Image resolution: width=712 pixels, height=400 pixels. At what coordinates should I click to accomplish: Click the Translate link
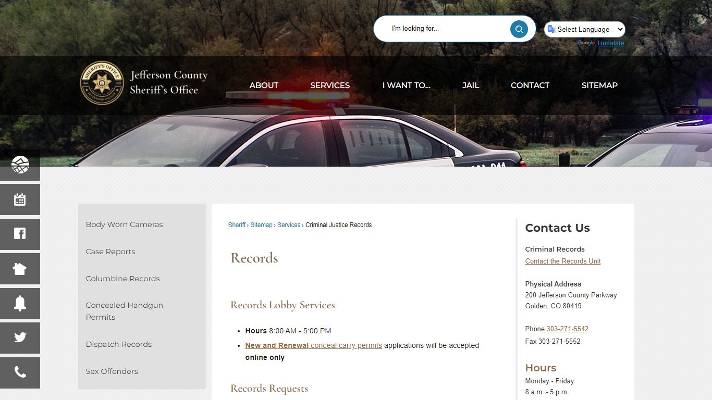click(x=610, y=43)
